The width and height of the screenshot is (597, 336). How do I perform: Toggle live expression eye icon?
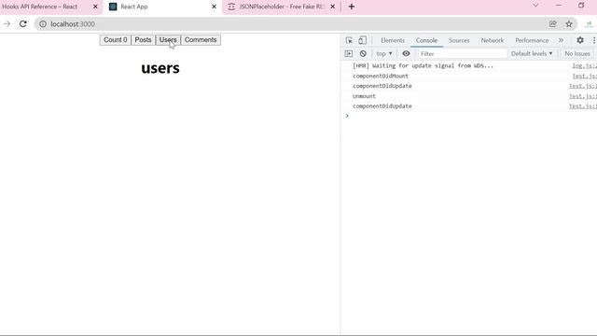pos(406,54)
